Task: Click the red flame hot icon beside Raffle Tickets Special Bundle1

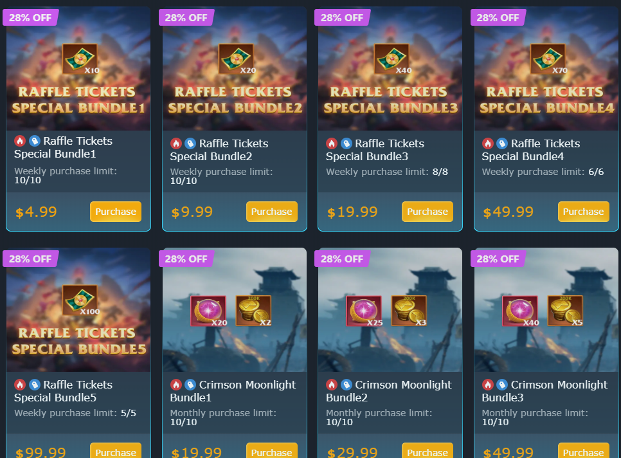Action: pyautogui.click(x=20, y=141)
